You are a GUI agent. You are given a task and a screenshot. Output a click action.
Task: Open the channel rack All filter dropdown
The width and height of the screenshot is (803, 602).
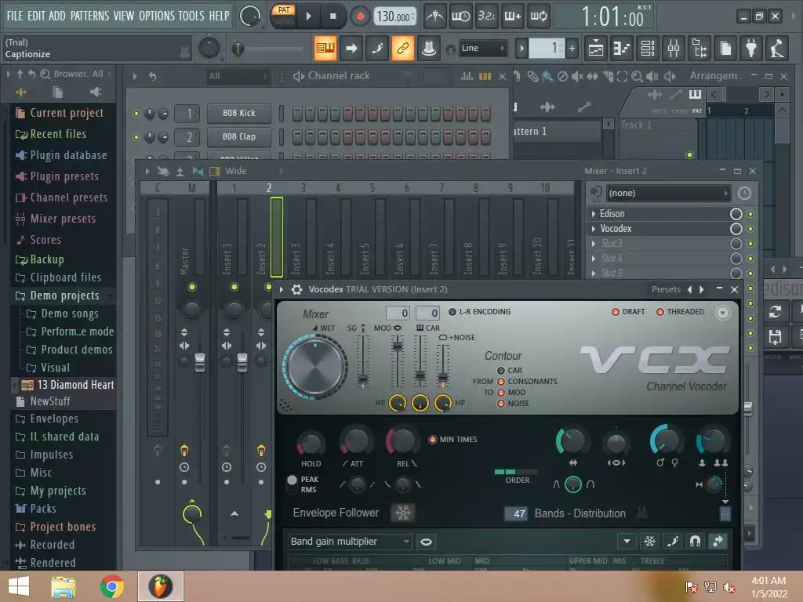coord(238,76)
